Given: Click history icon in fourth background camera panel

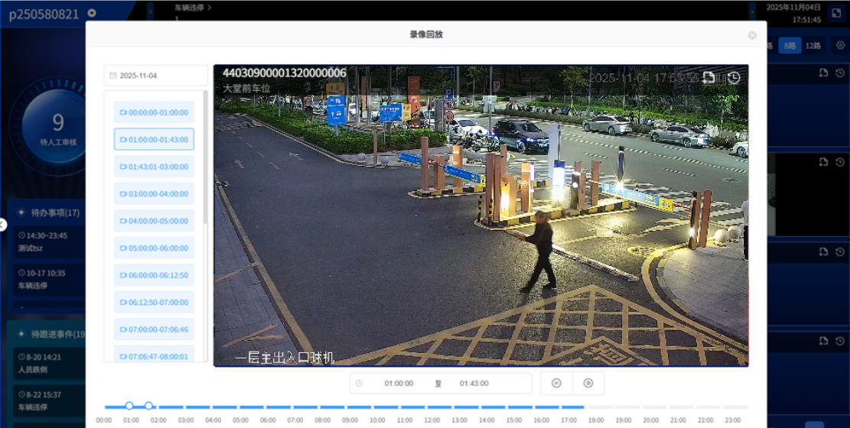Looking at the screenshot, I should 840,341.
